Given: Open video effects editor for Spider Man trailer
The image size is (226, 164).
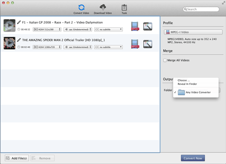Looking at the screenshot, I should coord(148,44).
